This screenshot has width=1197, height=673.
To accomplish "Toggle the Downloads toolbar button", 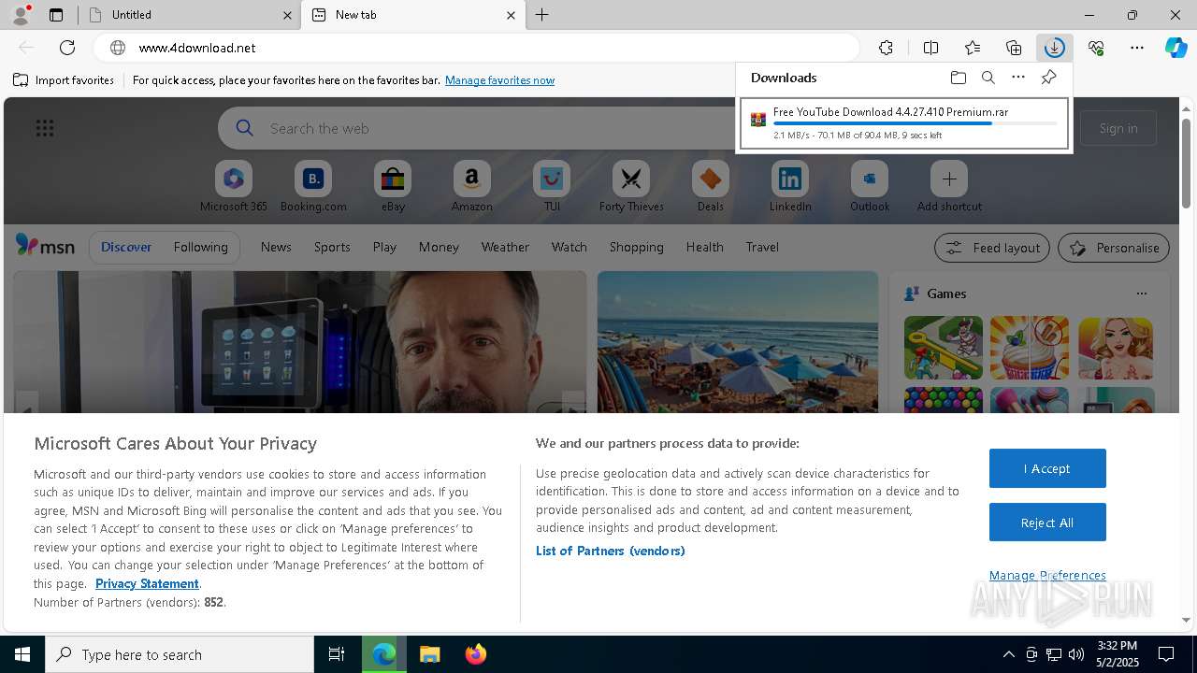I will point(1054,48).
